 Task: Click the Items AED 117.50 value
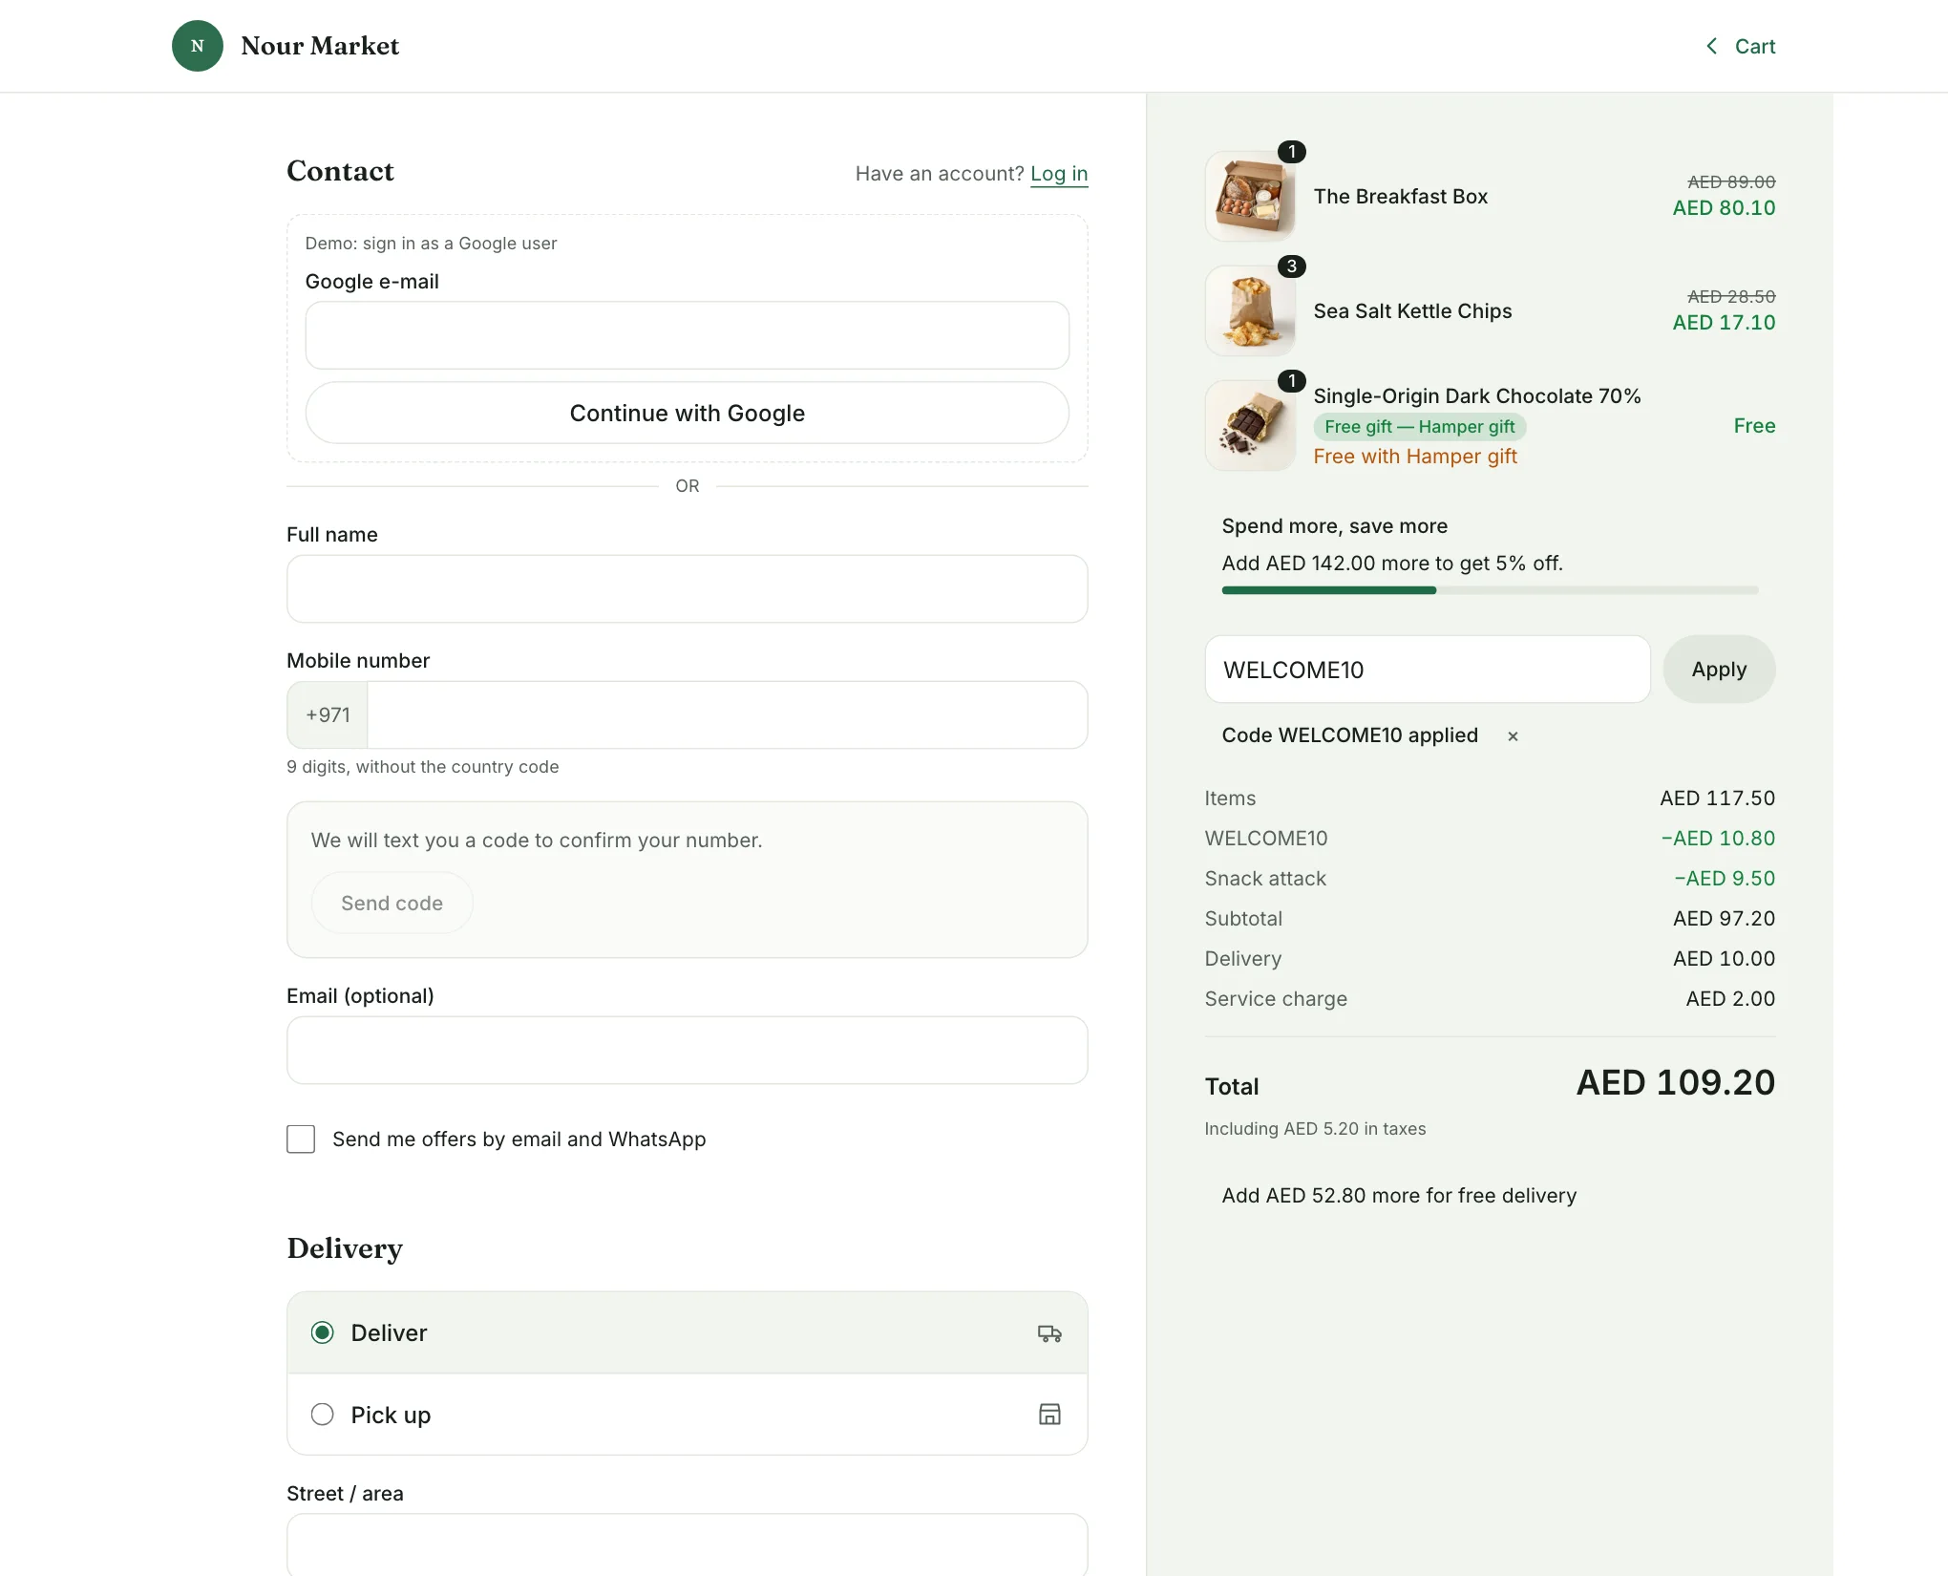(1717, 798)
